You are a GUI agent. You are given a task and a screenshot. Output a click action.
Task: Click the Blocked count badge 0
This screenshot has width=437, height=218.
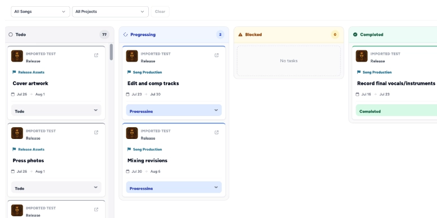click(x=335, y=35)
